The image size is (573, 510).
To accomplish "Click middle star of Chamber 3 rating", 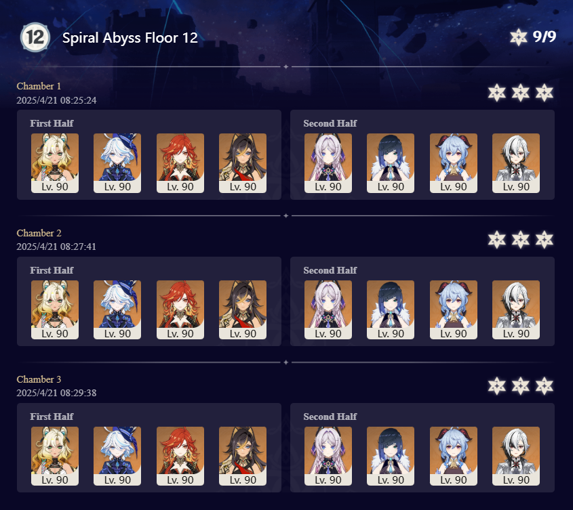I will [x=521, y=386].
